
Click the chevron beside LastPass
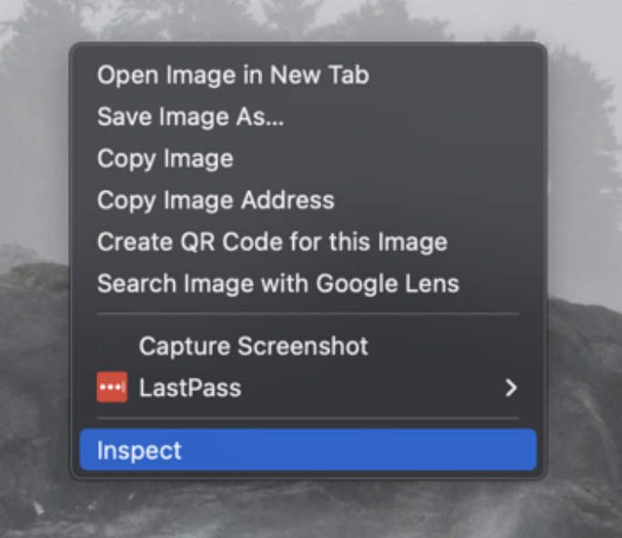pos(510,388)
